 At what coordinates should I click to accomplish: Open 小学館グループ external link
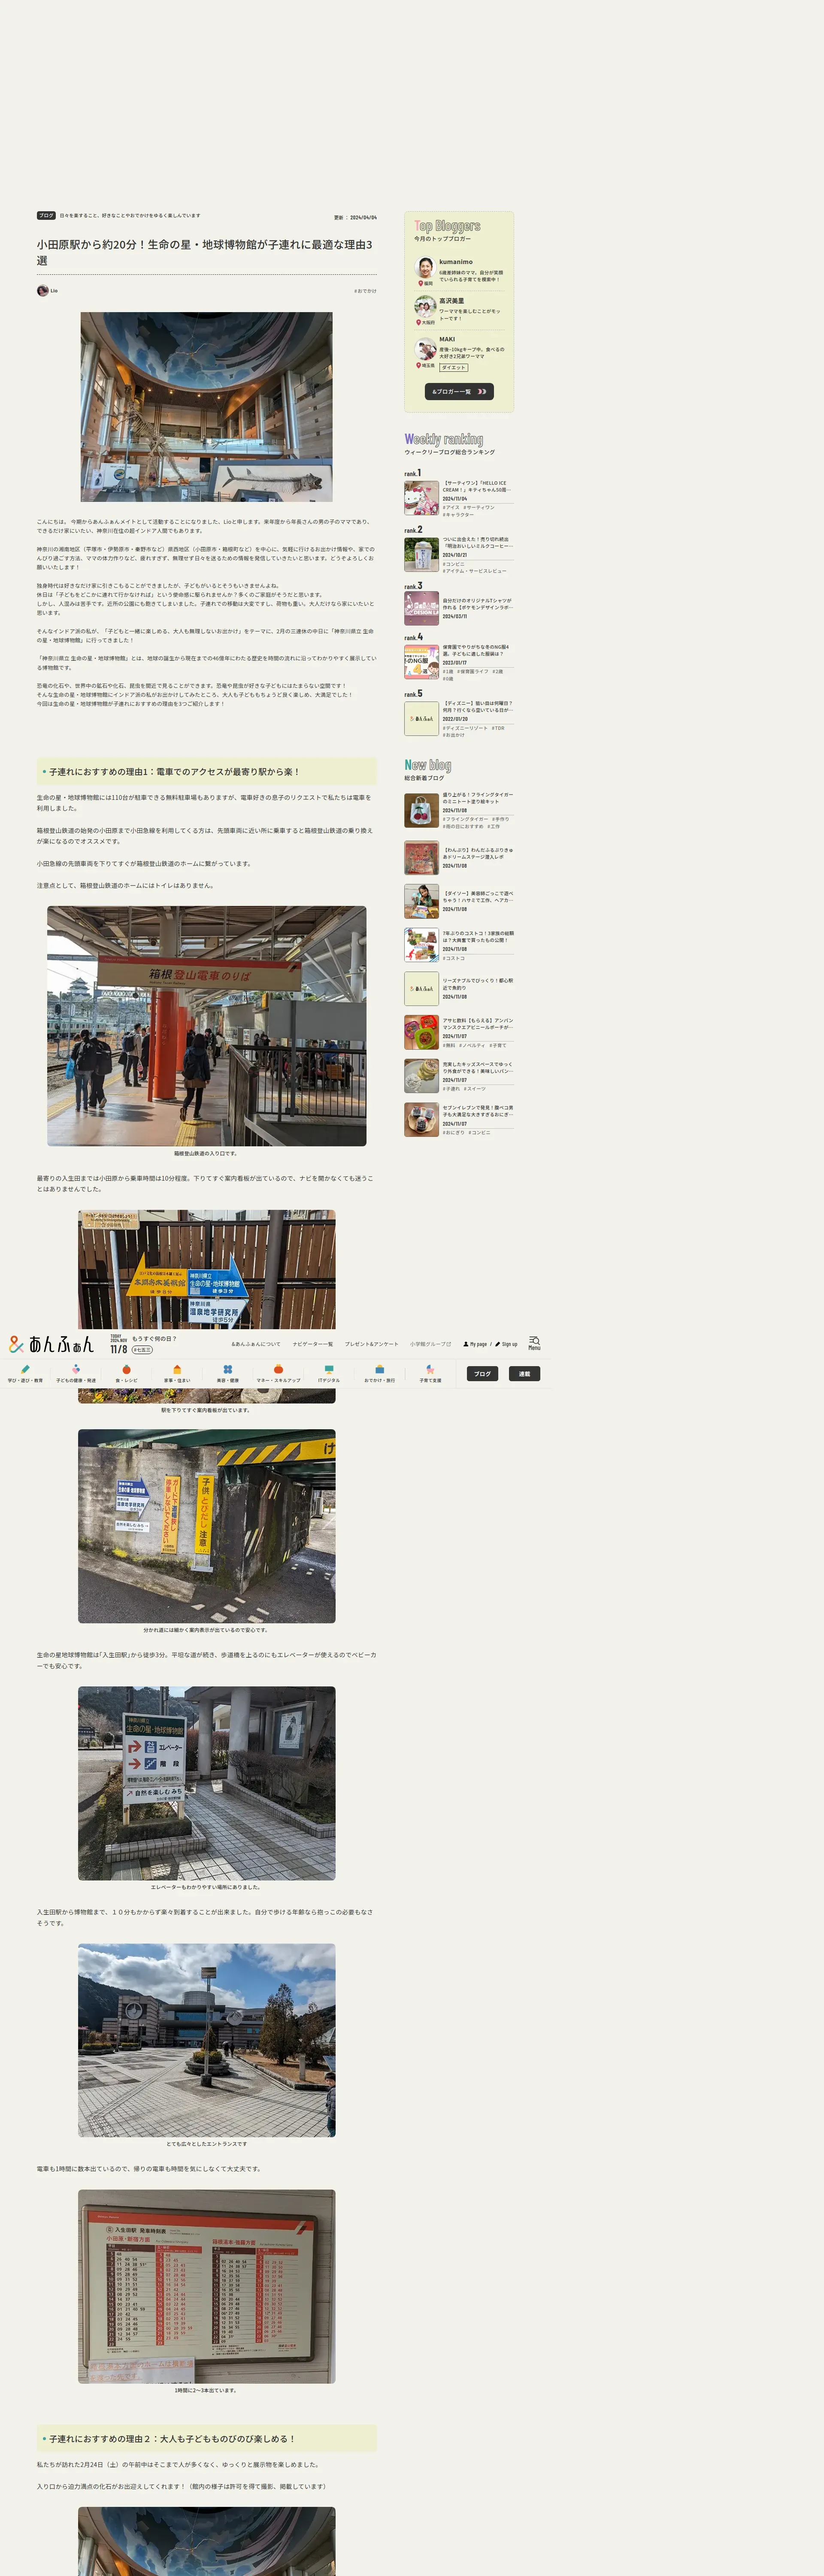(x=430, y=1344)
